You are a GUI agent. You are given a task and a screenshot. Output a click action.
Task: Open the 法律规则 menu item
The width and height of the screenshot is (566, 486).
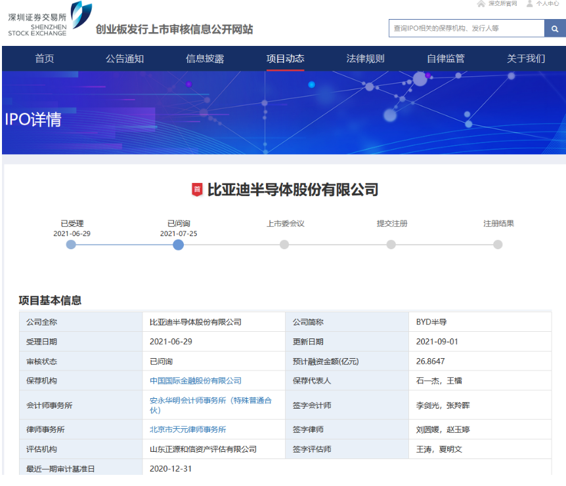[x=365, y=58]
